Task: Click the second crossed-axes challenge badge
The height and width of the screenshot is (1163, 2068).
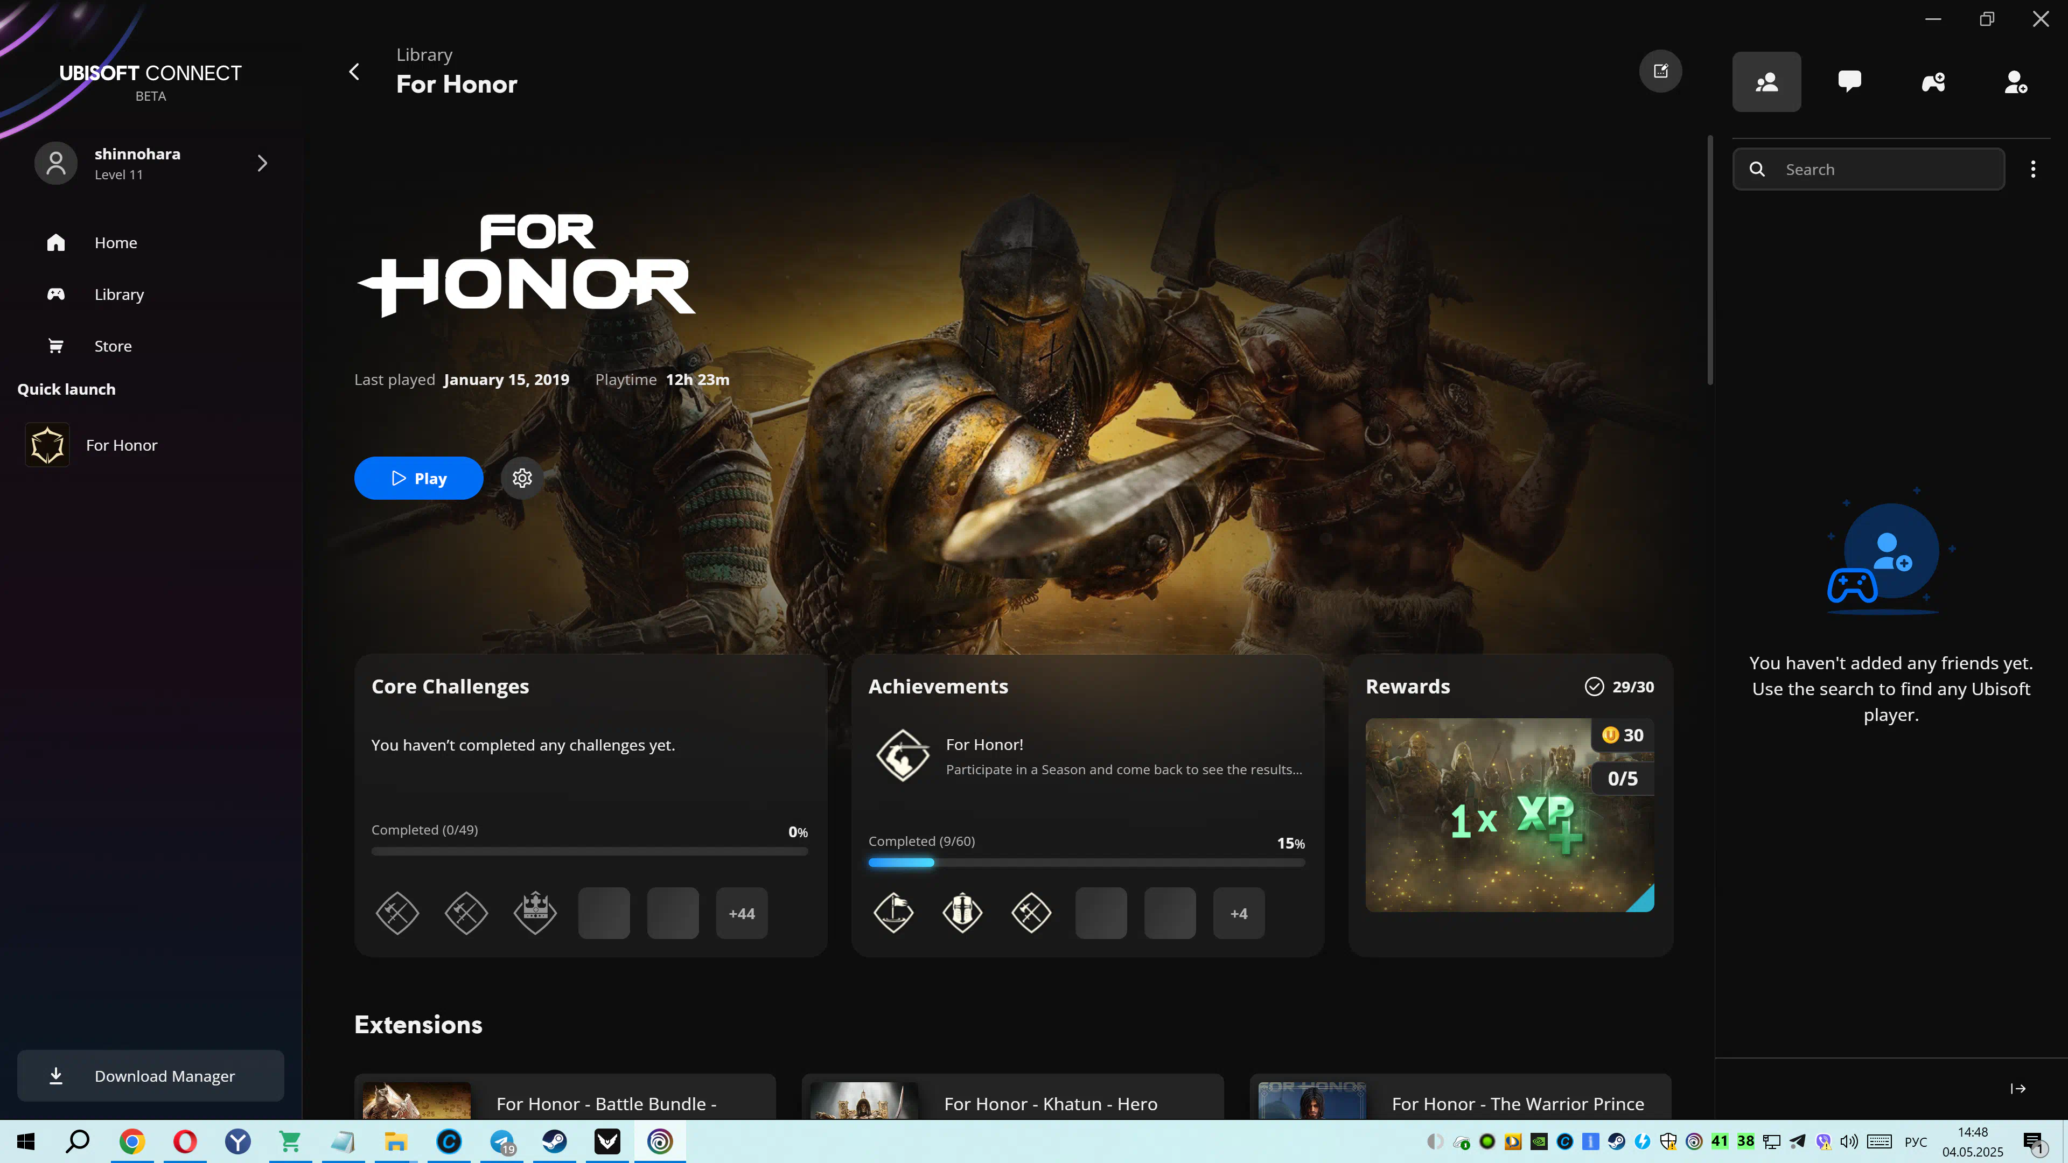Action: point(466,913)
